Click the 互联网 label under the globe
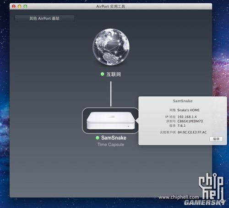 pyautogui.click(x=114, y=74)
